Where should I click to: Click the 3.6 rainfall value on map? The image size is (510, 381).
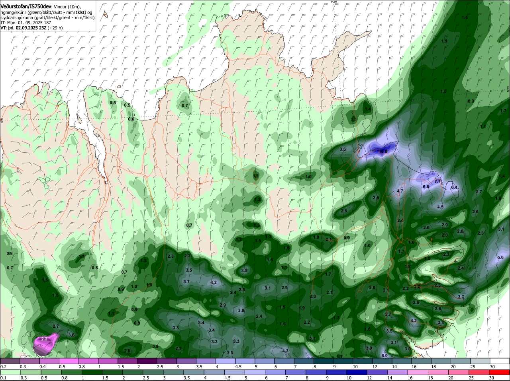coord(71,335)
